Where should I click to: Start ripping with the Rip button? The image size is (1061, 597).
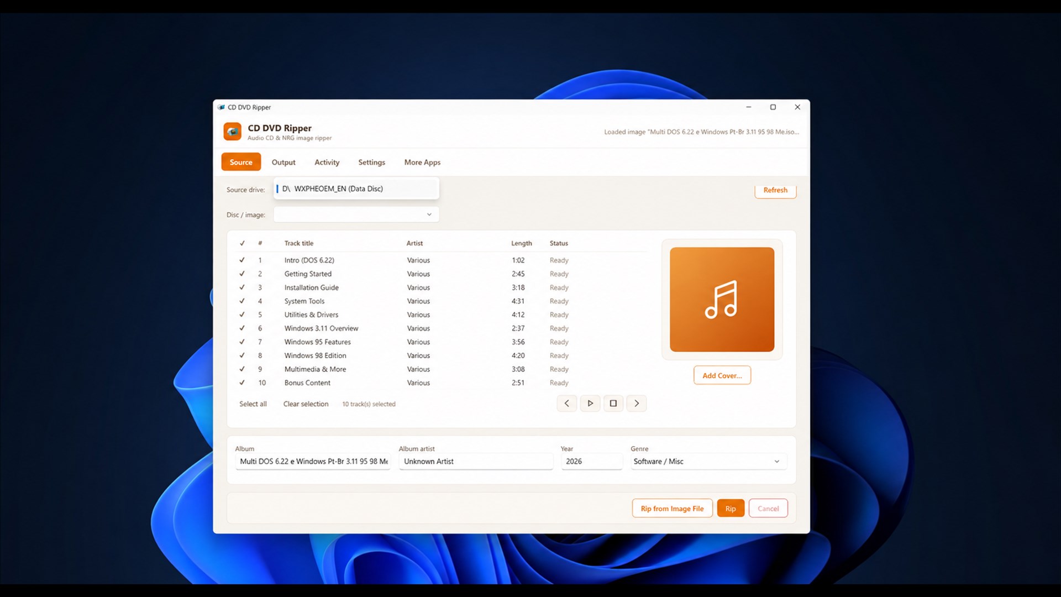[x=731, y=509]
